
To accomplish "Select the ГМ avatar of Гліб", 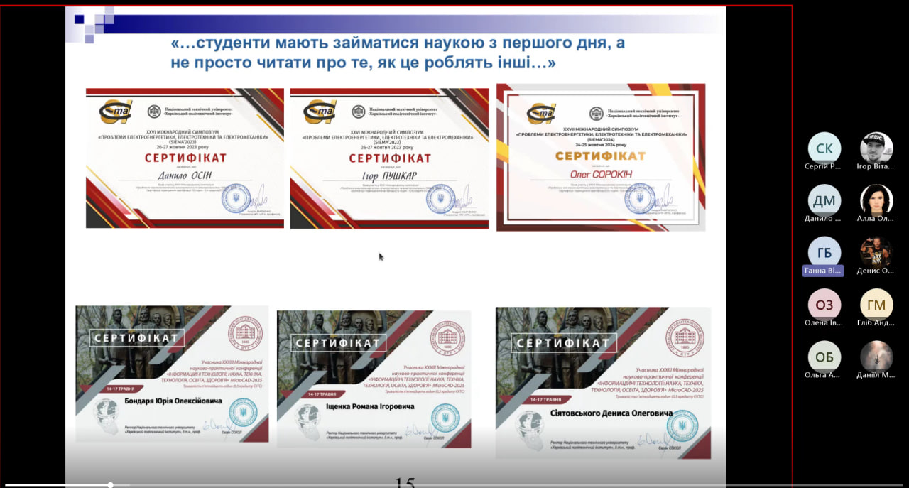I will click(x=876, y=305).
